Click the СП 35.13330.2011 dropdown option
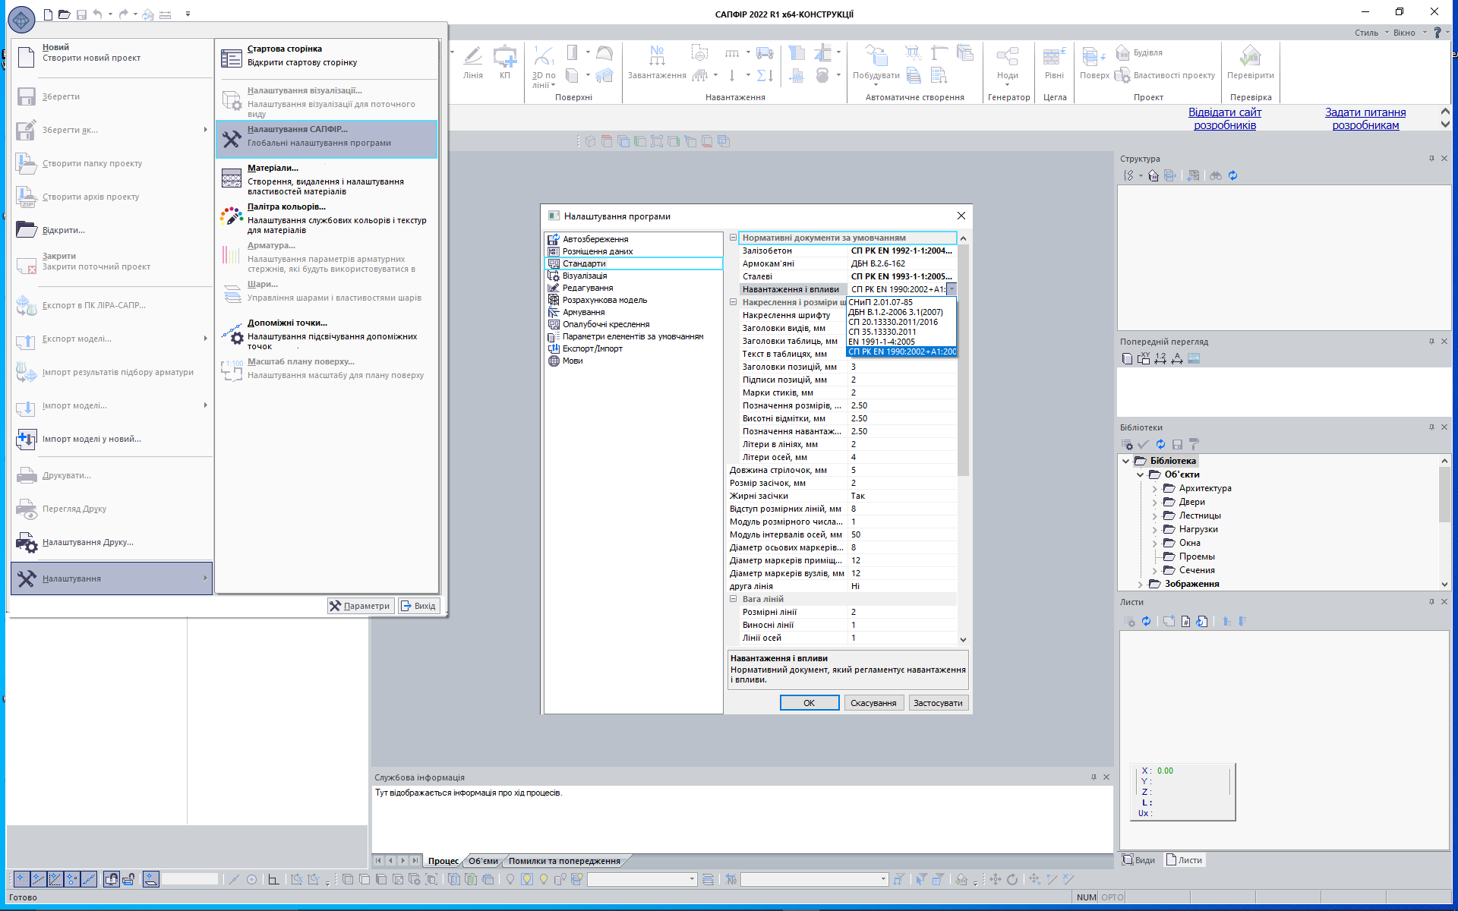The image size is (1458, 911). pos(882,332)
